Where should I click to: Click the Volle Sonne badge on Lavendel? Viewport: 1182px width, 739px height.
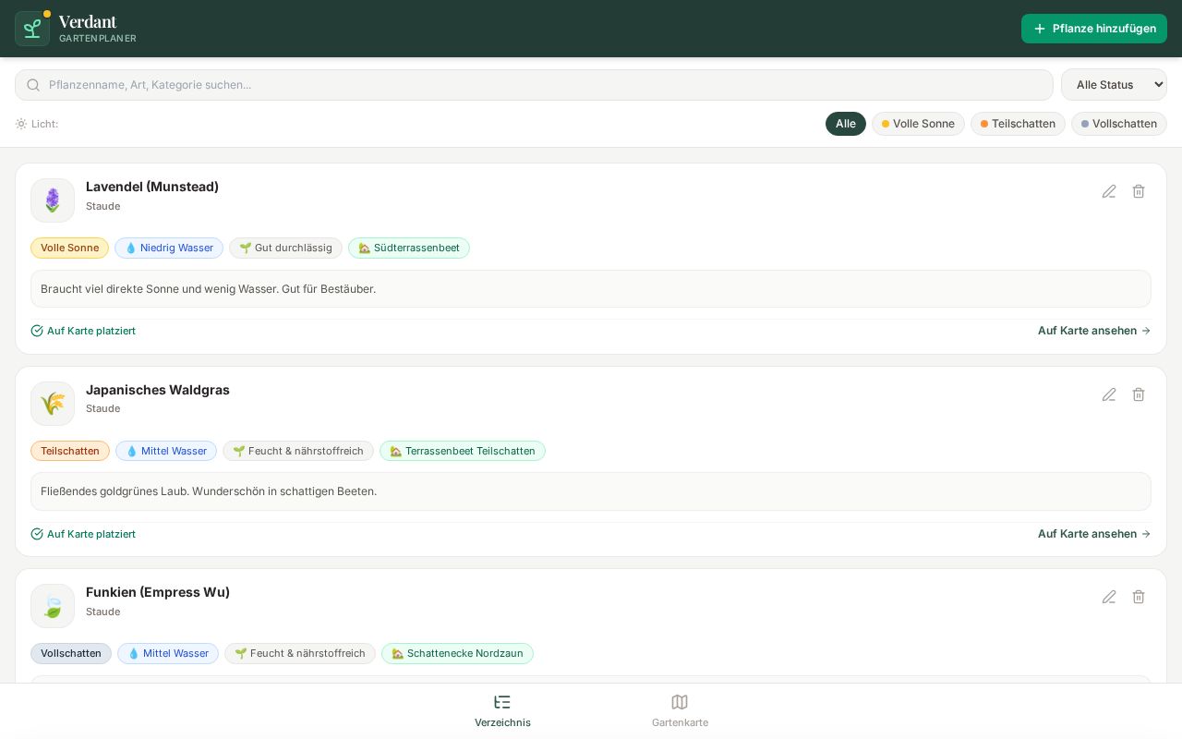pyautogui.click(x=69, y=248)
